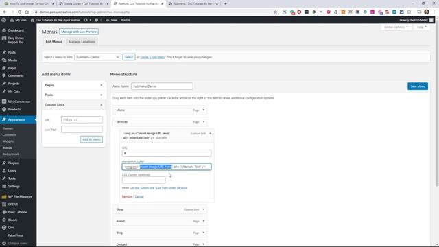
Task: Click Manage with Live Preview
Action: tap(79, 32)
